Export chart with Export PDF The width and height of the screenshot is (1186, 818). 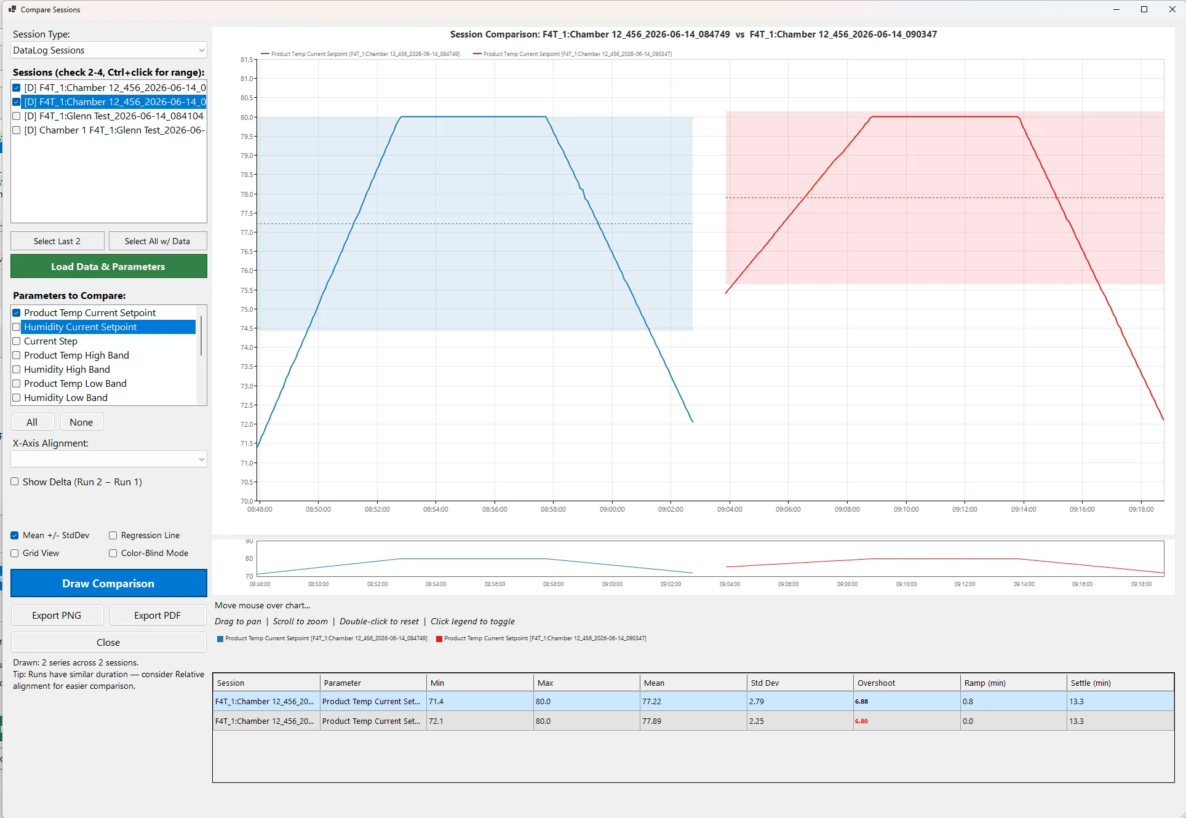click(157, 616)
